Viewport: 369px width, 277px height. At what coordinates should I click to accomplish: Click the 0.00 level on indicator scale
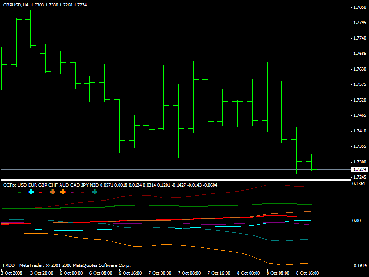pos(357,221)
